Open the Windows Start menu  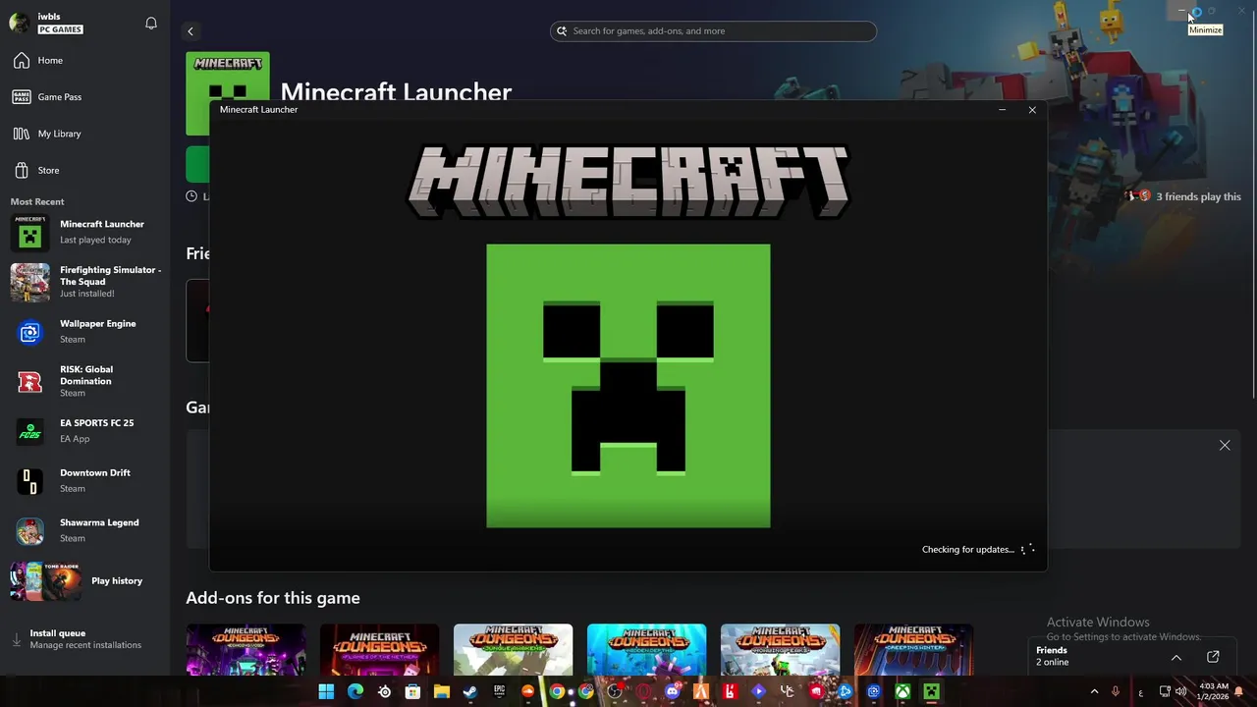click(326, 691)
